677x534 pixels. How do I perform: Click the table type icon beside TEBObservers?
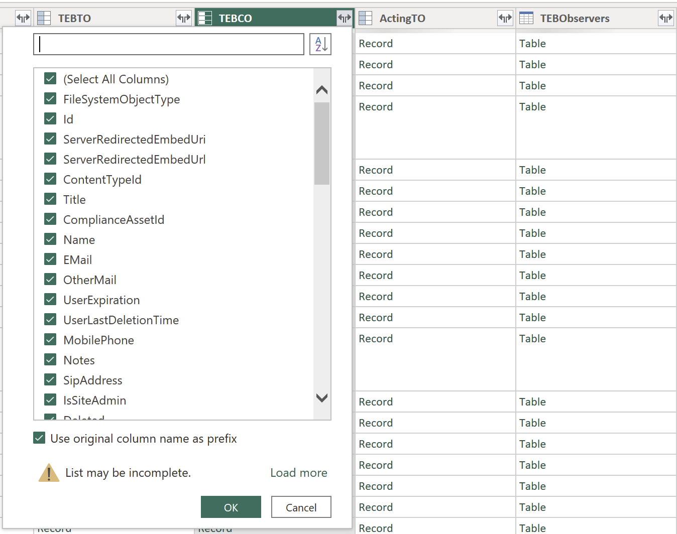pyautogui.click(x=526, y=19)
